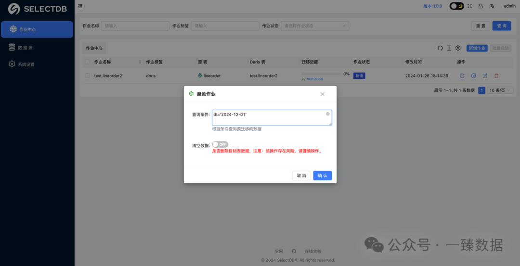Click the test.lineorder2 job name cell
520x266 pixels.
click(x=108, y=76)
